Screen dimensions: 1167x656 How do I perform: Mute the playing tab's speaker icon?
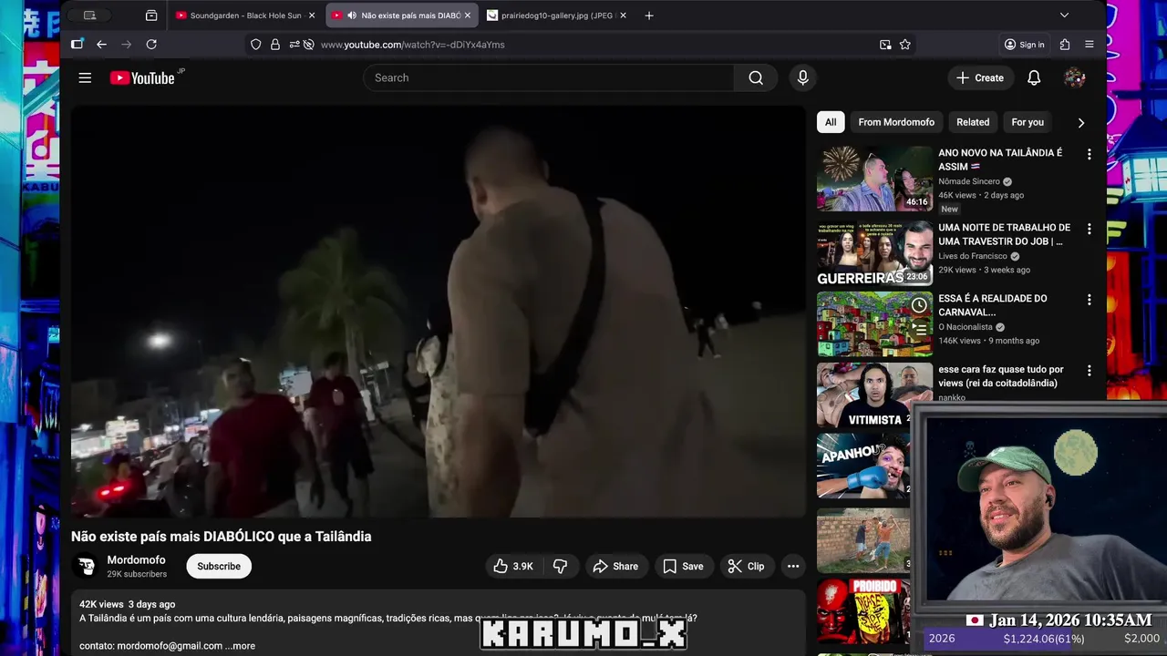[x=352, y=15]
